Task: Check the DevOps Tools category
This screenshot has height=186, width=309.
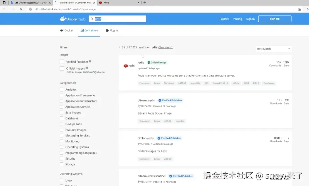Action: point(61,124)
